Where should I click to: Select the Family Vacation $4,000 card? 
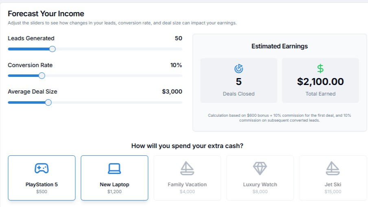pyautogui.click(x=187, y=178)
